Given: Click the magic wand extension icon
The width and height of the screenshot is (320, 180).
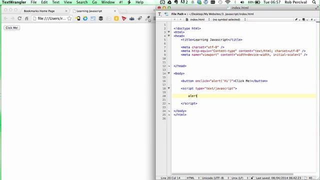Looking at the screenshot, I should (139, 18).
